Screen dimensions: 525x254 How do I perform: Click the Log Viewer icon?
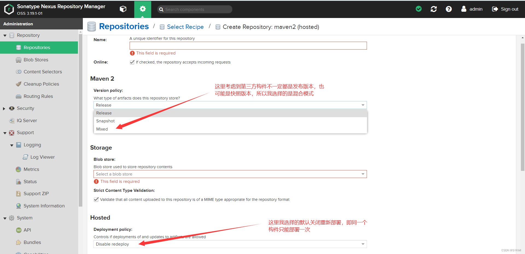[x=25, y=157]
